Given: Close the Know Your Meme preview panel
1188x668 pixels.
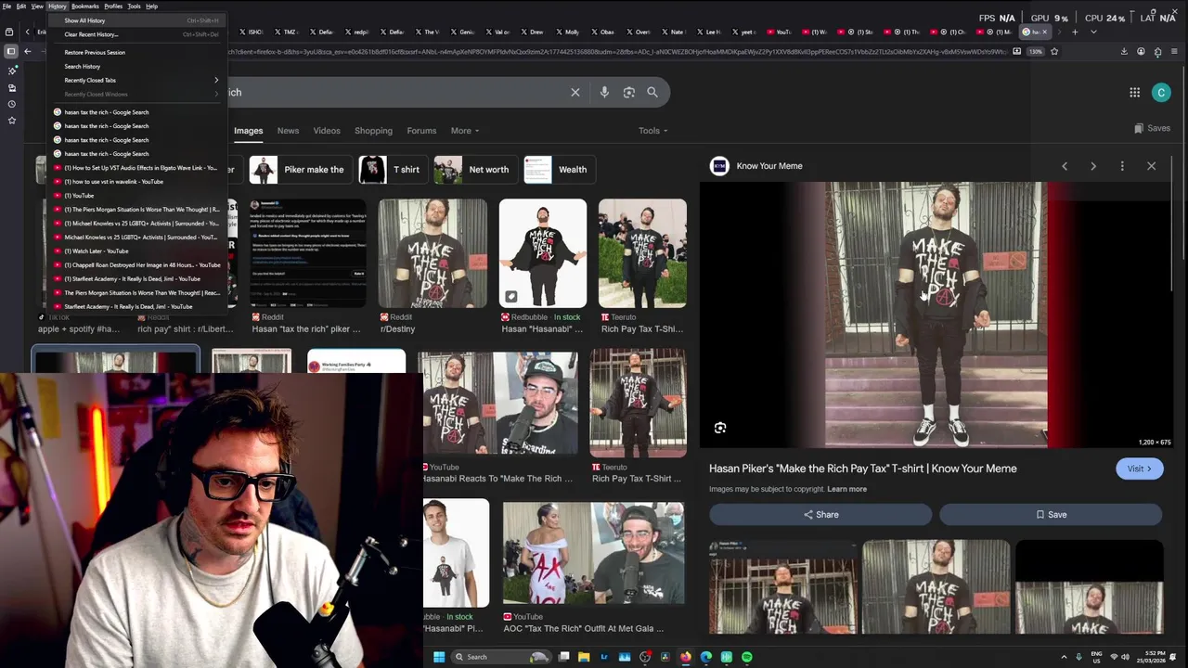Looking at the screenshot, I should [x=1151, y=166].
